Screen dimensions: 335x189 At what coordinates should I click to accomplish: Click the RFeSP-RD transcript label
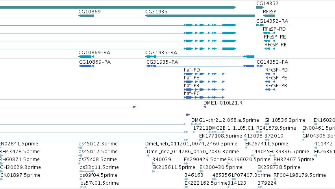click(274, 29)
